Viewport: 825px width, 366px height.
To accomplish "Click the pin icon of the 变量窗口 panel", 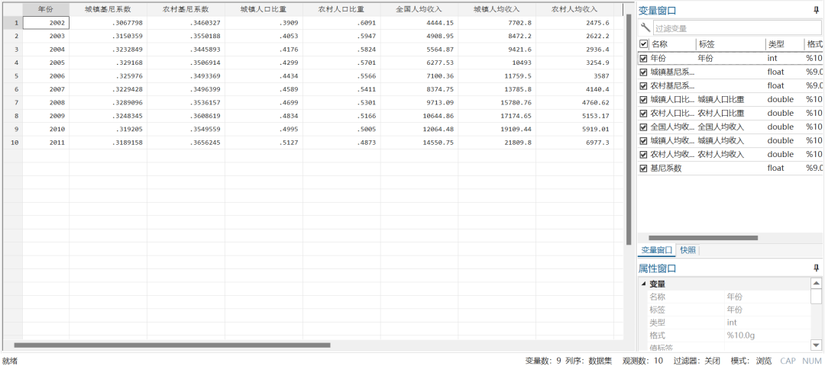I will click(816, 11).
